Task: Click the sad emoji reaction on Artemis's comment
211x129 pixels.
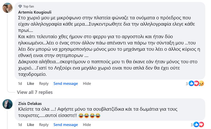Action: [x=201, y=84]
